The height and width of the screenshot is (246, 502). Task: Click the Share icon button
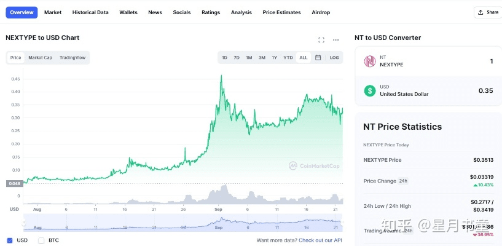click(487, 12)
